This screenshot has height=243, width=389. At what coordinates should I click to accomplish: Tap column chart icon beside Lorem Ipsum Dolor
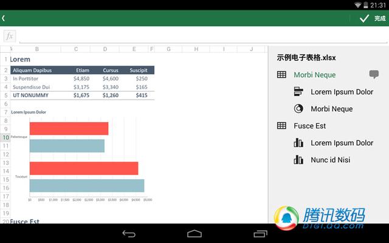[x=298, y=143]
